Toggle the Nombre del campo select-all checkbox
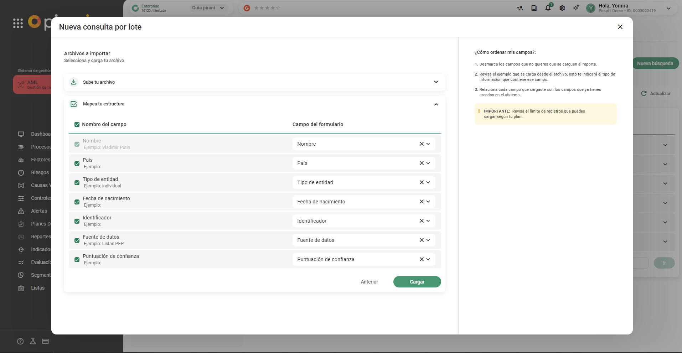682x353 pixels. [x=77, y=124]
